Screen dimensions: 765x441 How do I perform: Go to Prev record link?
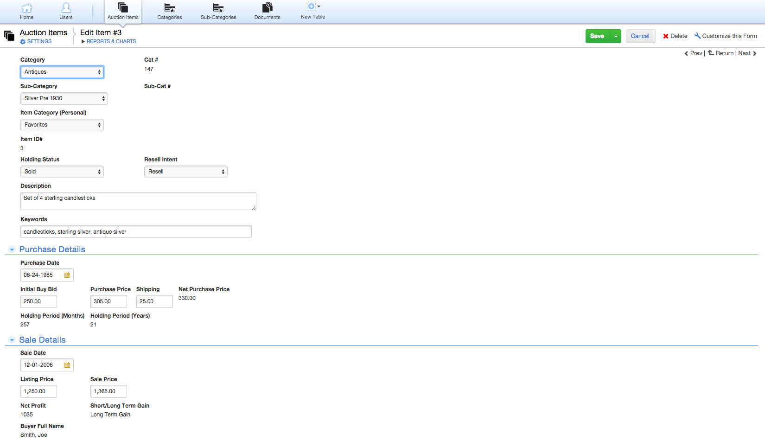(x=696, y=53)
